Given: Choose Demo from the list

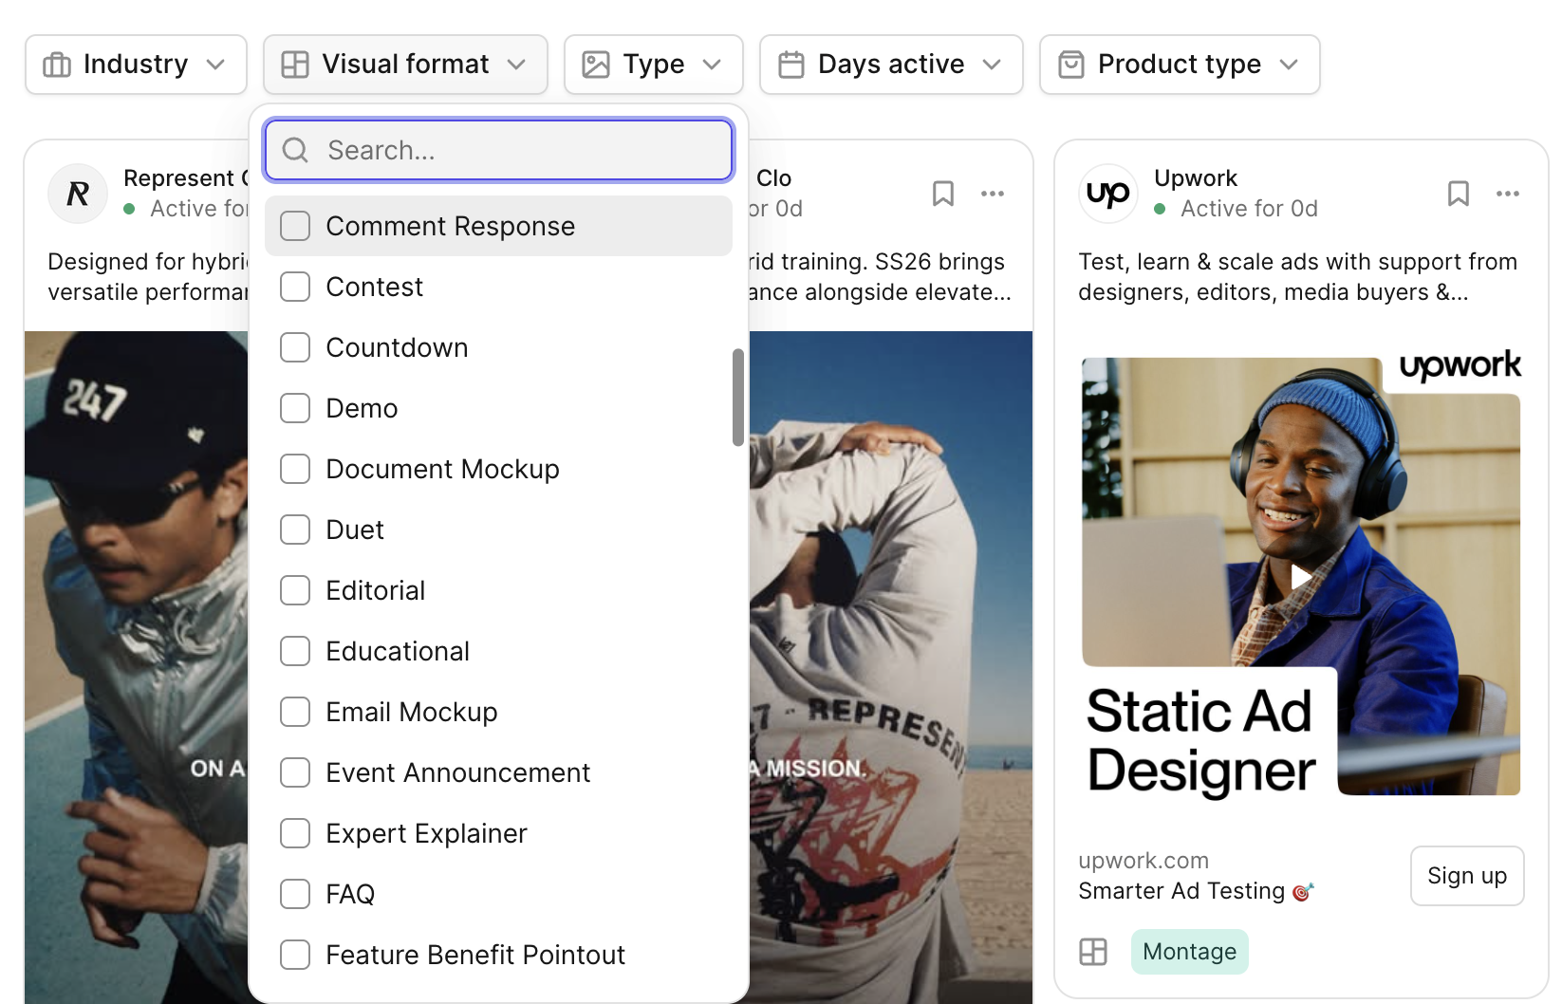Looking at the screenshot, I should (498, 408).
